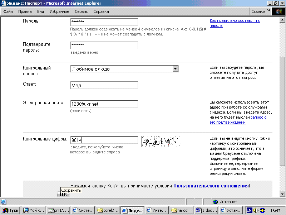The image size is (286, 215).
Task: Restore down the Internet Explorer window
Action: [x=275, y=3]
